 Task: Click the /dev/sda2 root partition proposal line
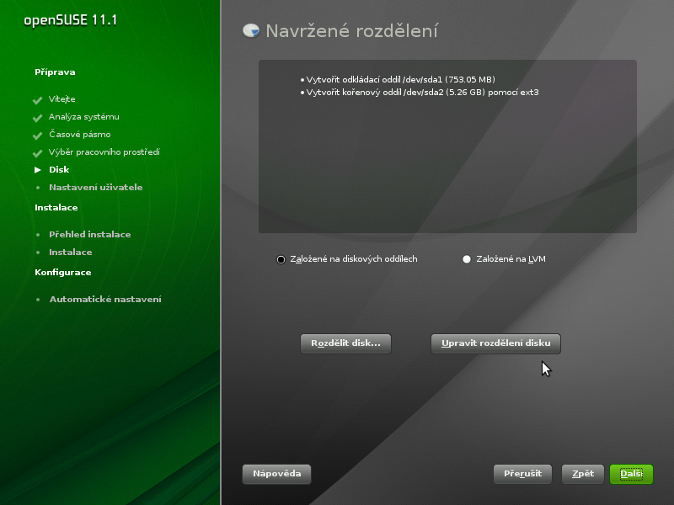click(420, 93)
